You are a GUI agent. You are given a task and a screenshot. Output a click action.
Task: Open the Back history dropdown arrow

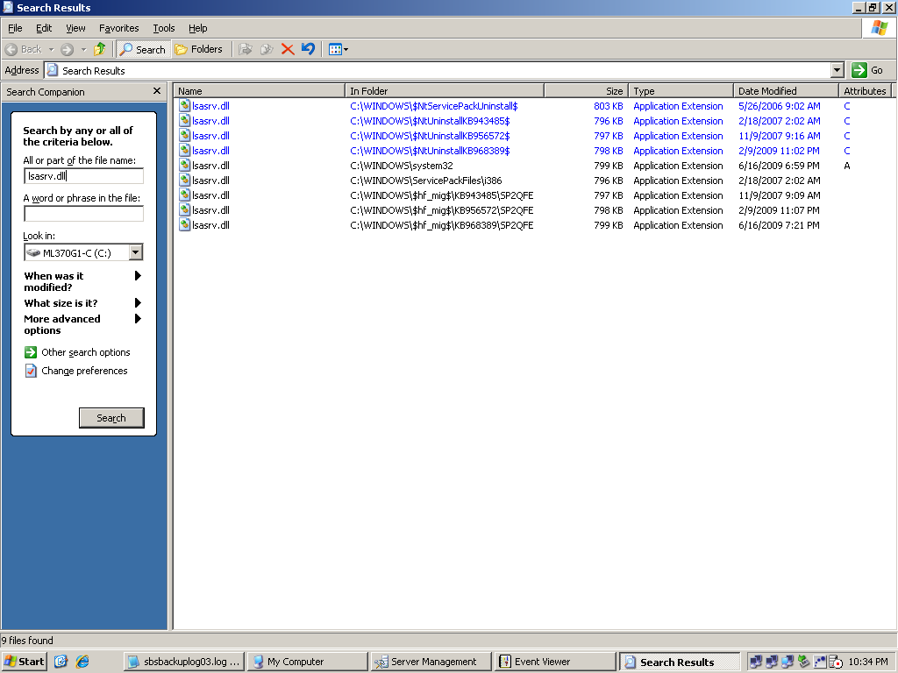click(x=51, y=50)
